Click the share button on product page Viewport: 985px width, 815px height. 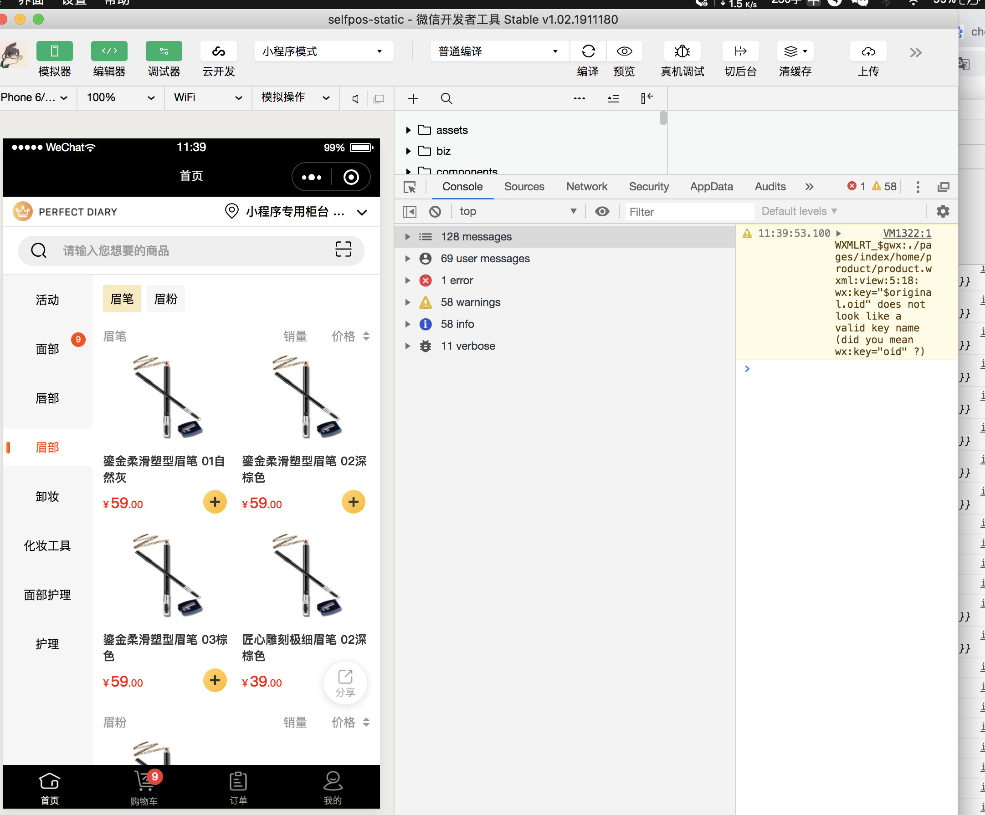pyautogui.click(x=345, y=682)
